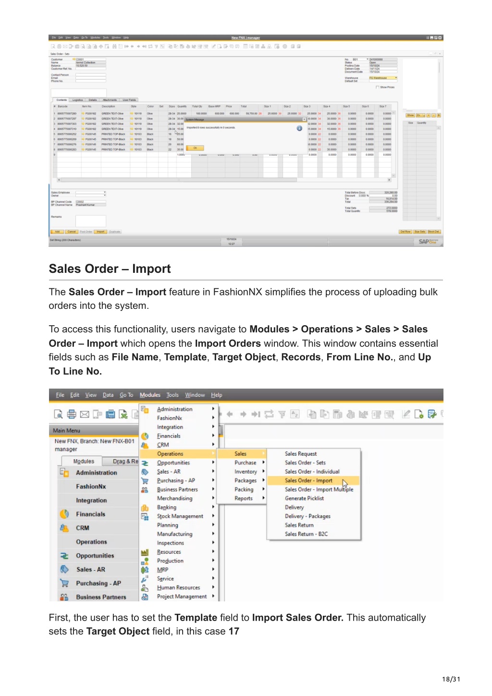The image size is (492, 696).
Task: Click FashionNx in the Main Menu sidebar
Action: coord(91,486)
